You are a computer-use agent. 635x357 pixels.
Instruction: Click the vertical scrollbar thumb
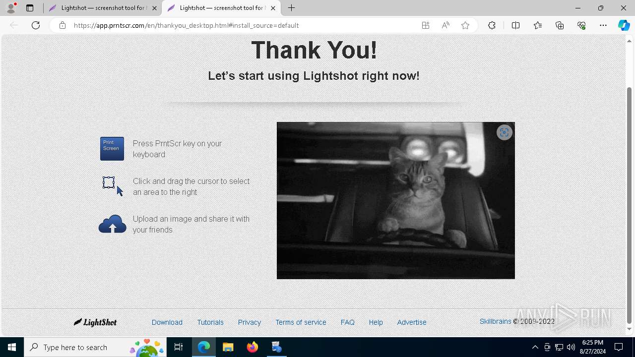pos(630,205)
